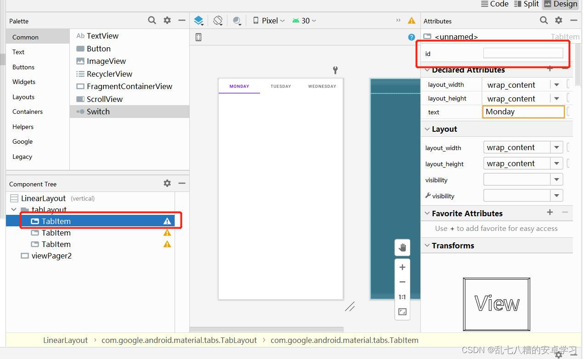Set zoom to 1:1 actual size
Image resolution: width=583 pixels, height=359 pixels.
402,297
